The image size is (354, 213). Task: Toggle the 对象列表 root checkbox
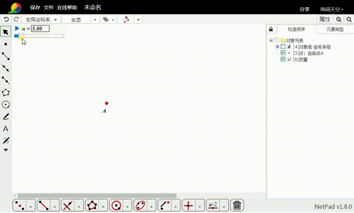[x=277, y=40]
